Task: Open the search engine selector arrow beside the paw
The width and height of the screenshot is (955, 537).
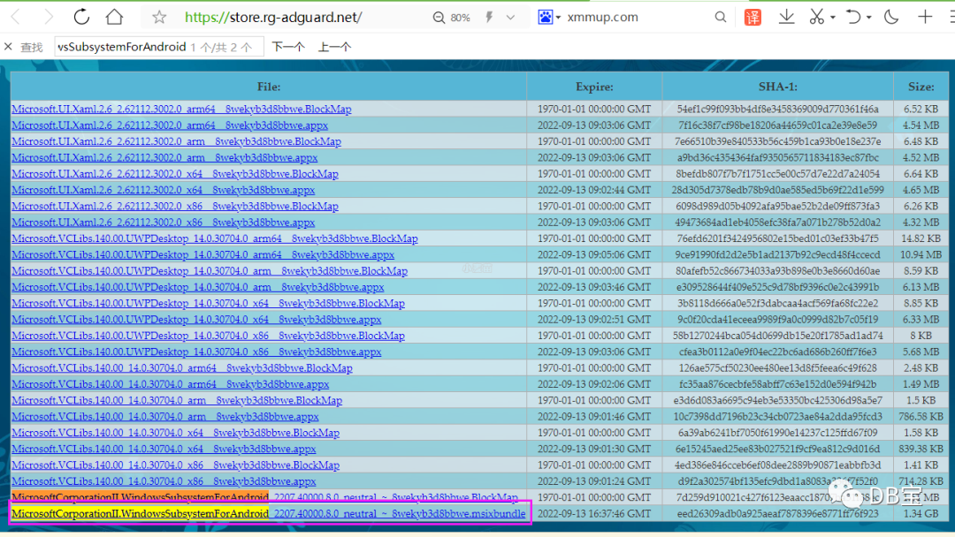Action: [558, 18]
